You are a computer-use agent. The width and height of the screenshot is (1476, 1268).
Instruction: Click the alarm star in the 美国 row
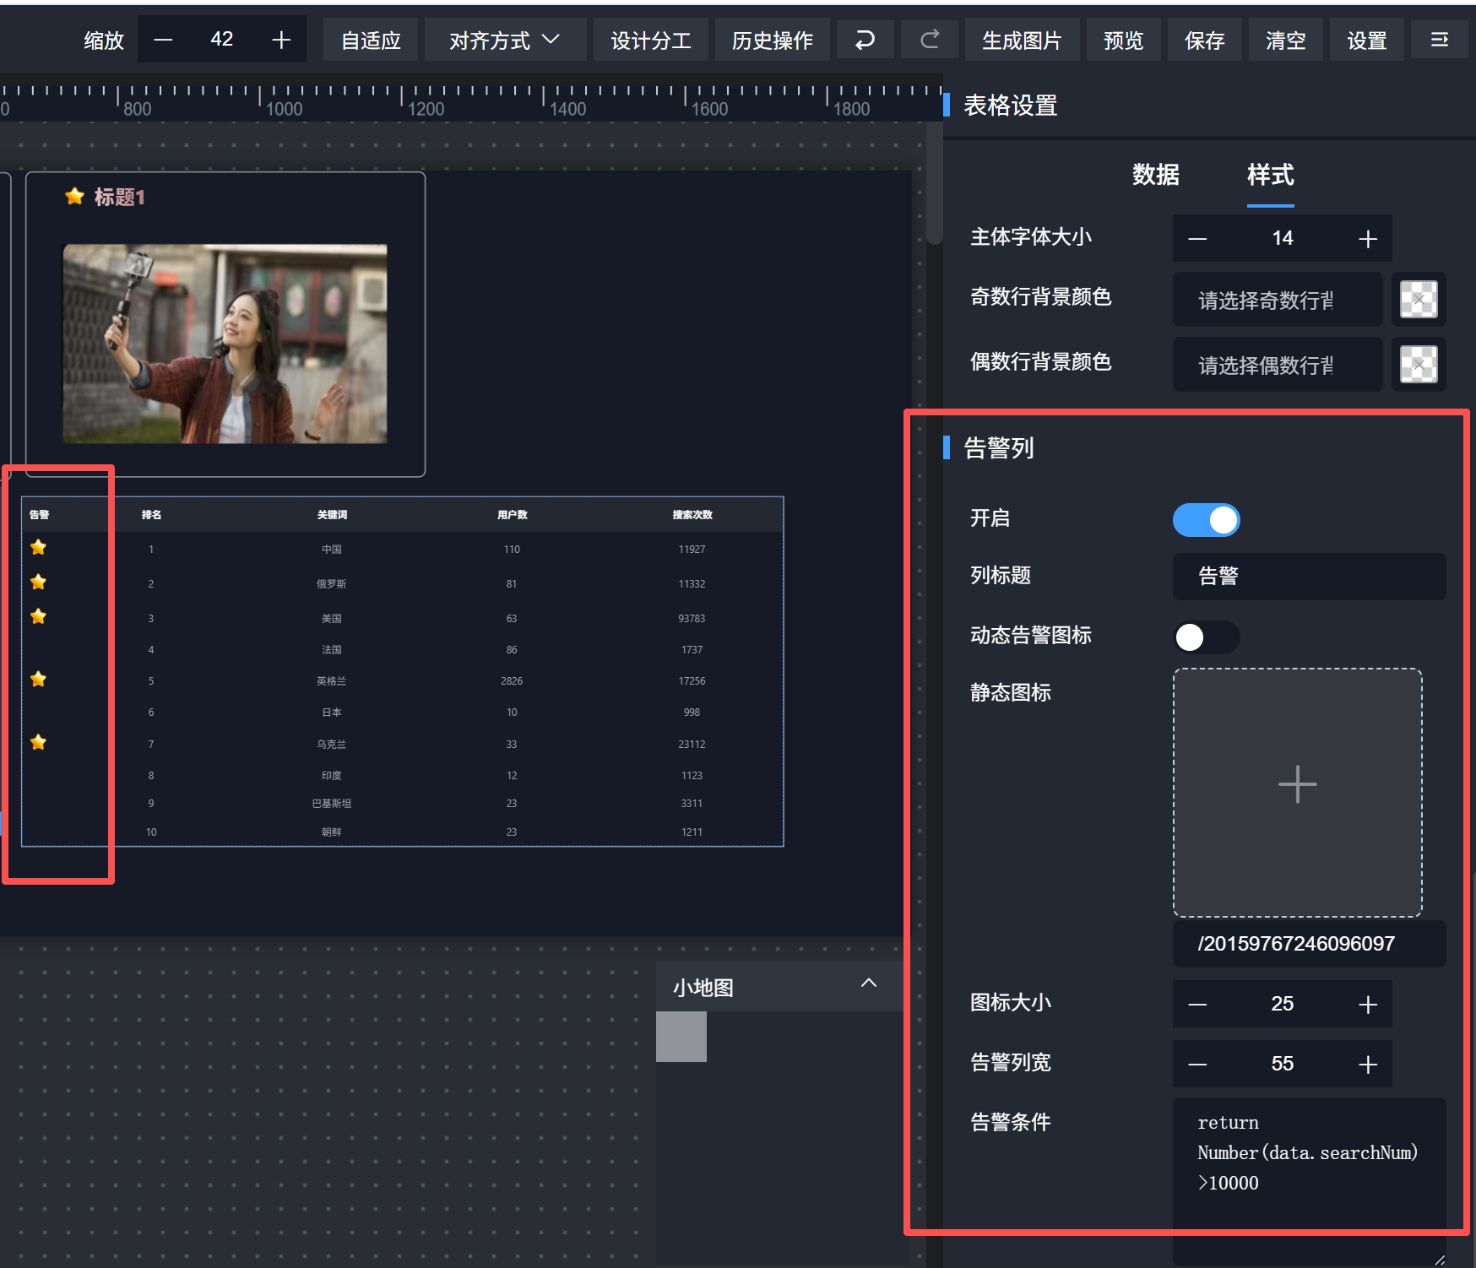pos(38,617)
